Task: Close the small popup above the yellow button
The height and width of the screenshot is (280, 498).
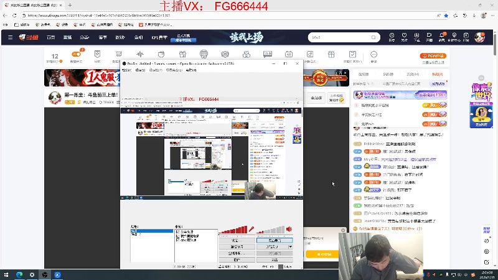Action: pyautogui.click(x=343, y=230)
